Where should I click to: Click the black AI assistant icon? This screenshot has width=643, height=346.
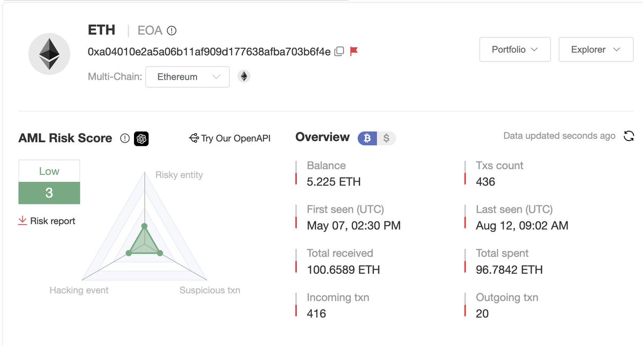[x=141, y=139]
